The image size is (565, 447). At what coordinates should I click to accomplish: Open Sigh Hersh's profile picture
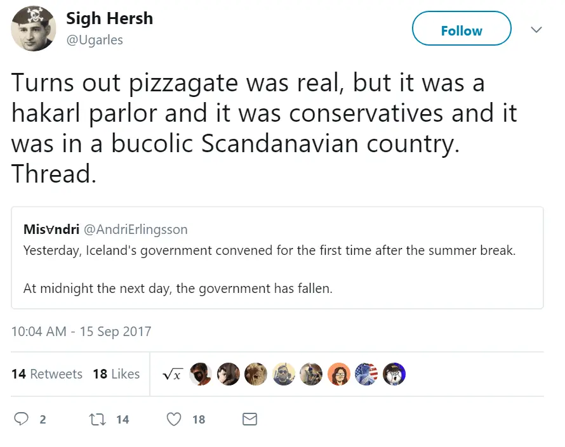34,29
